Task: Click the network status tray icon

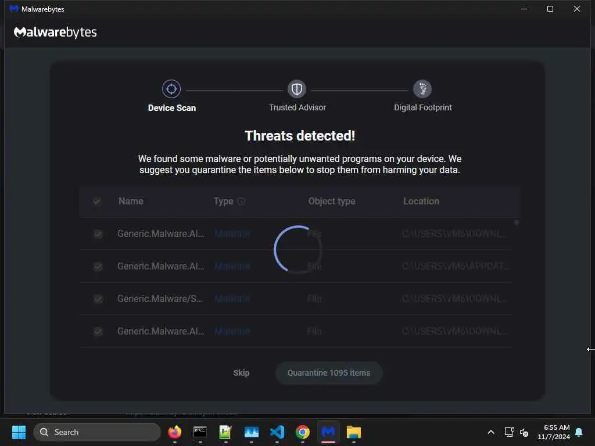Action: click(x=509, y=432)
